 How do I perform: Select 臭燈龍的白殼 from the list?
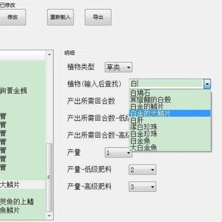tap(170, 100)
